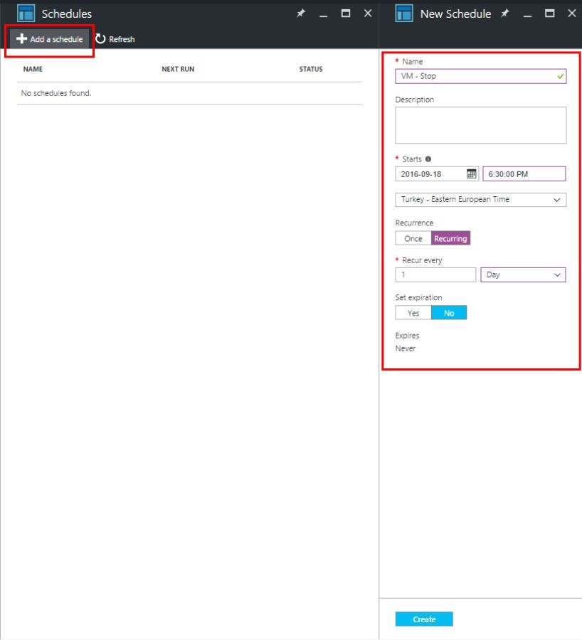The image size is (582, 640).
Task: Open the calendar date picker icon
Action: [471, 174]
